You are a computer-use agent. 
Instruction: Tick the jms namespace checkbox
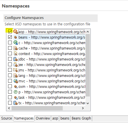point(10,70)
